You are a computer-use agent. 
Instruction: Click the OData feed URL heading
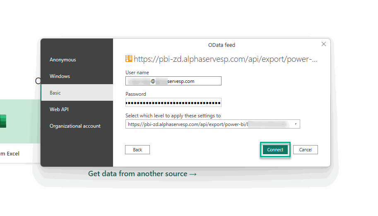(x=226, y=59)
